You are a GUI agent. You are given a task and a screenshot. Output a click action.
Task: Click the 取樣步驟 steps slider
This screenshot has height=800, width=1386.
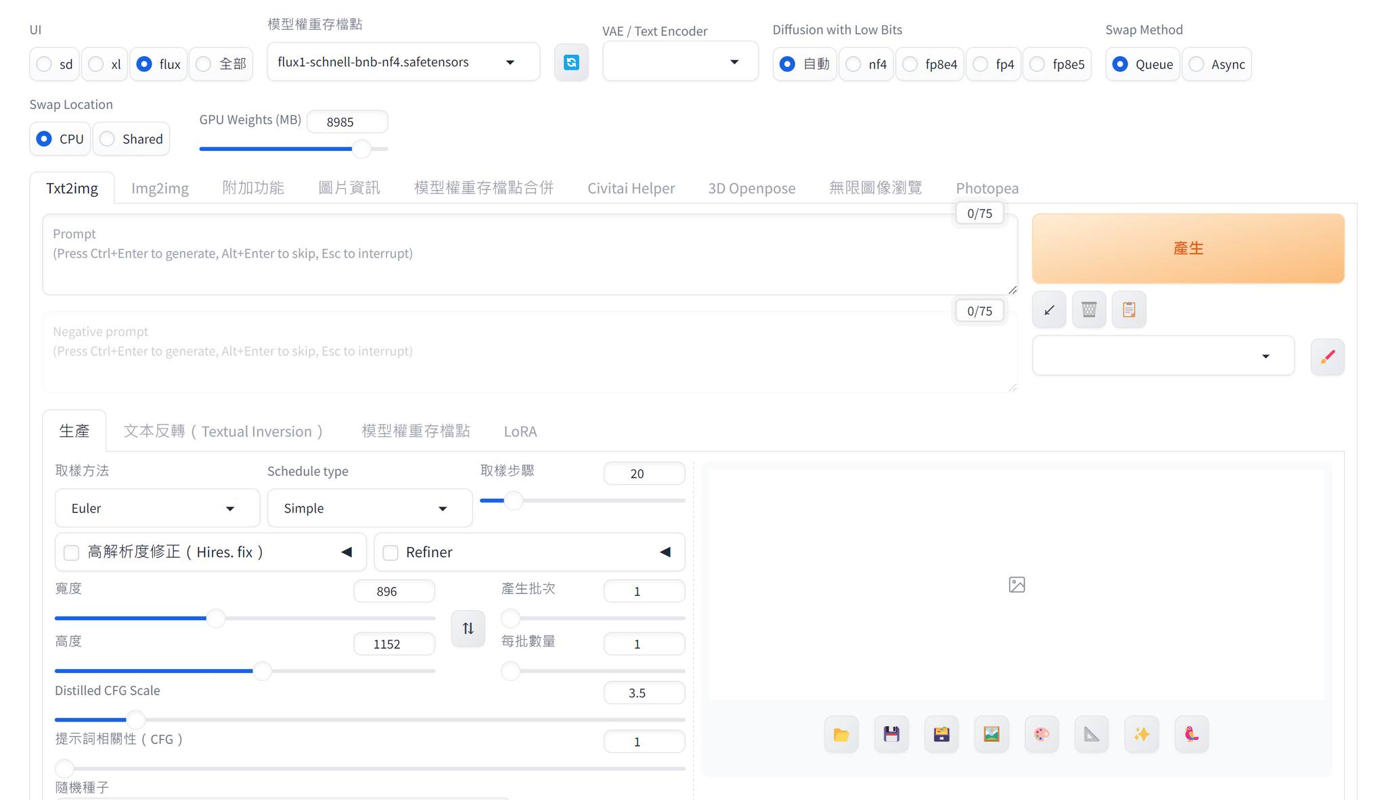[582, 500]
